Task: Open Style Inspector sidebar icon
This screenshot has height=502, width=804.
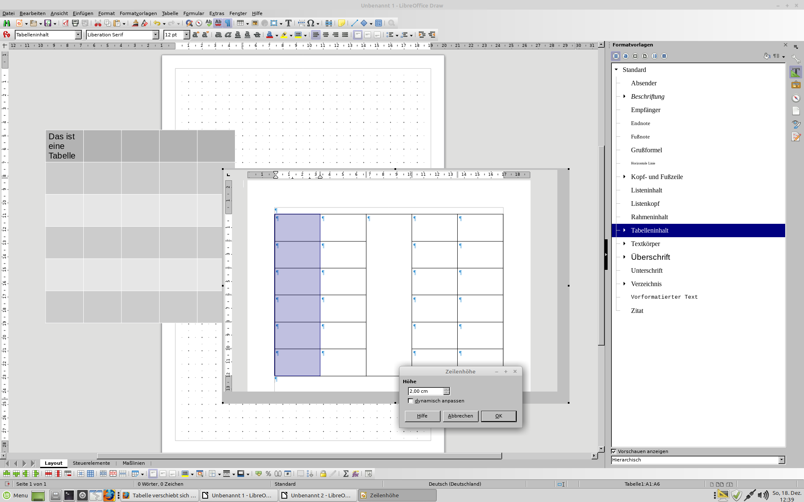Action: (796, 124)
